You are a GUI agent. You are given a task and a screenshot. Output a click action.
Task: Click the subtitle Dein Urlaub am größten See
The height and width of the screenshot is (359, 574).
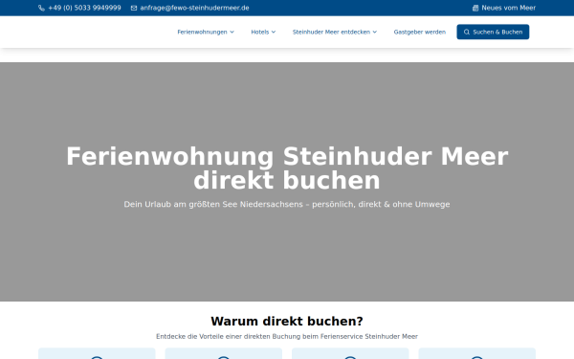pos(287,205)
